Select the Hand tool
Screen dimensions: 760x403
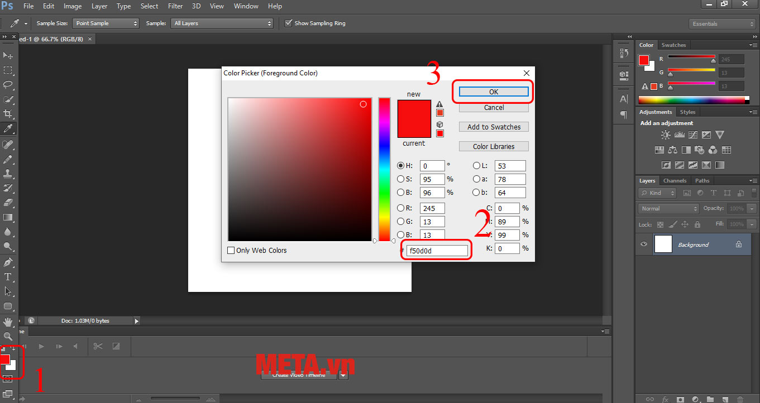tap(8, 322)
